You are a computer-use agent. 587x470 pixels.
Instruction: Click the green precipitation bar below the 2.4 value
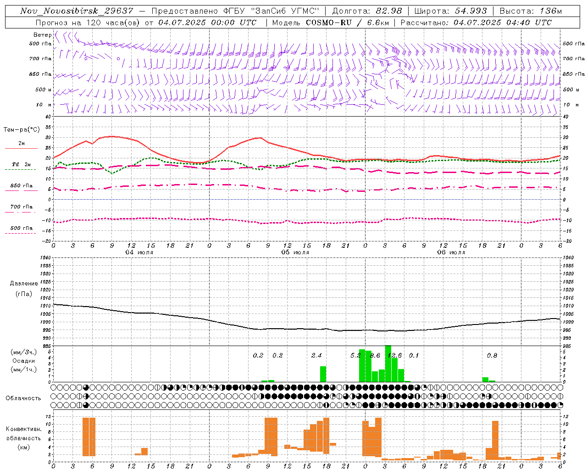click(x=323, y=374)
